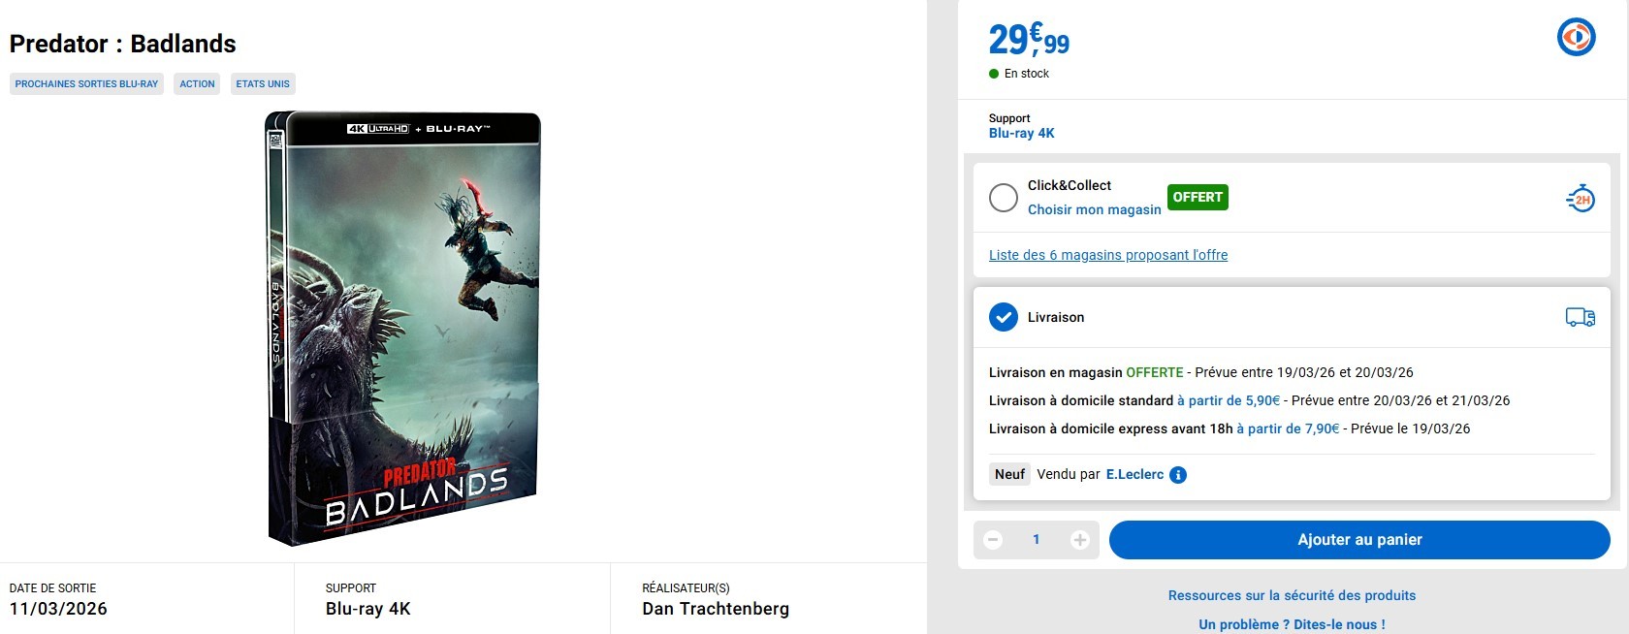Open the Etats Unis tag
This screenshot has width=1629, height=634.
pyautogui.click(x=263, y=84)
